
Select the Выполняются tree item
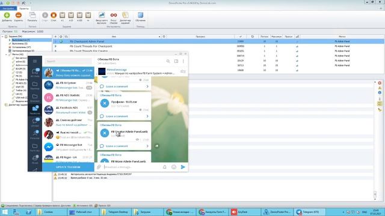(21, 40)
